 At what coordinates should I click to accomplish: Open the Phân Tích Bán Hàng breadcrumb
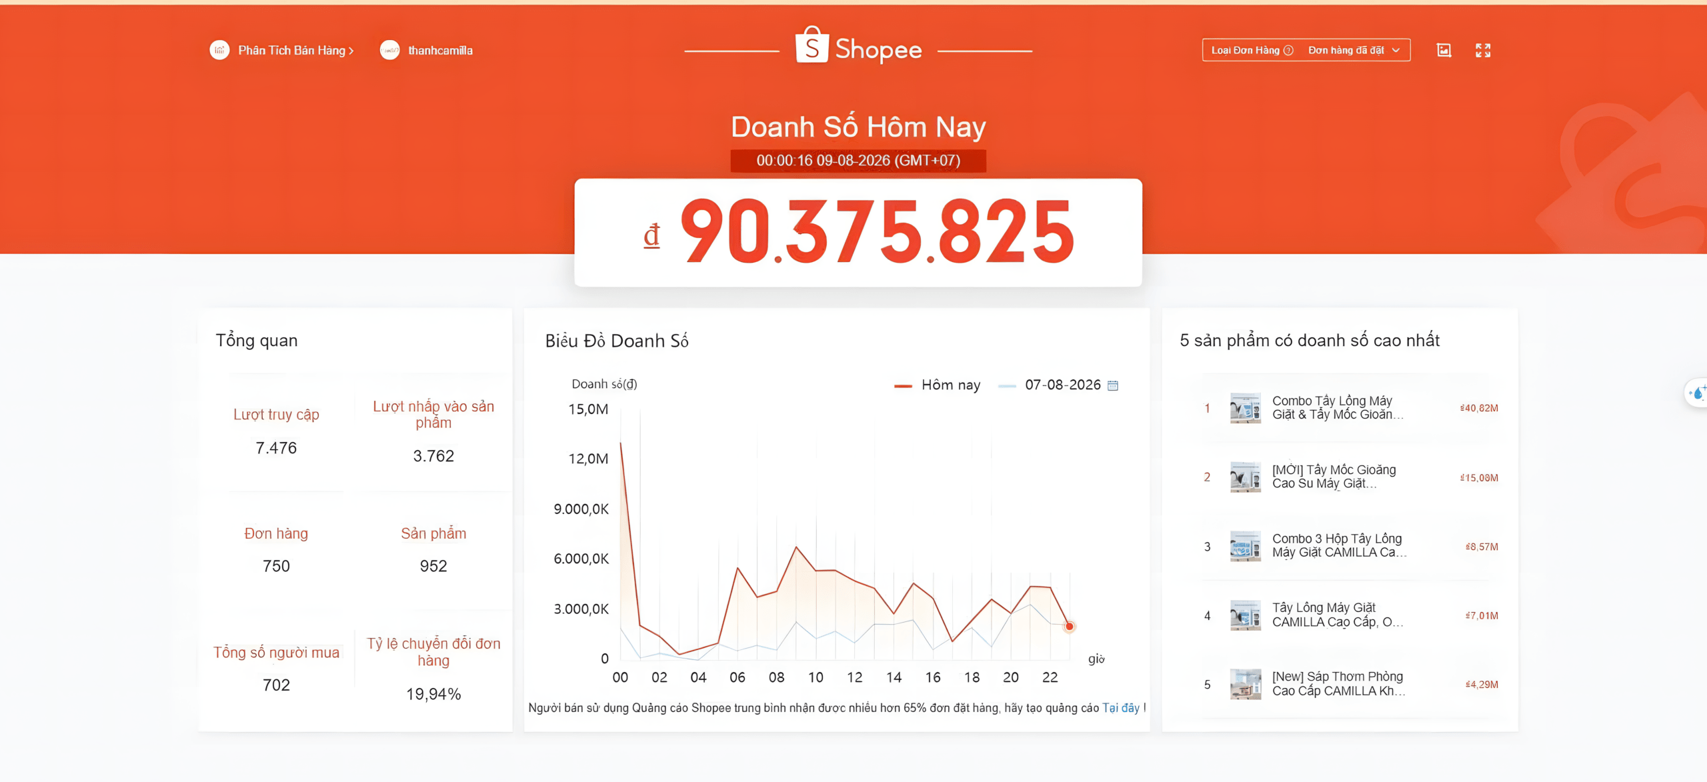(296, 51)
